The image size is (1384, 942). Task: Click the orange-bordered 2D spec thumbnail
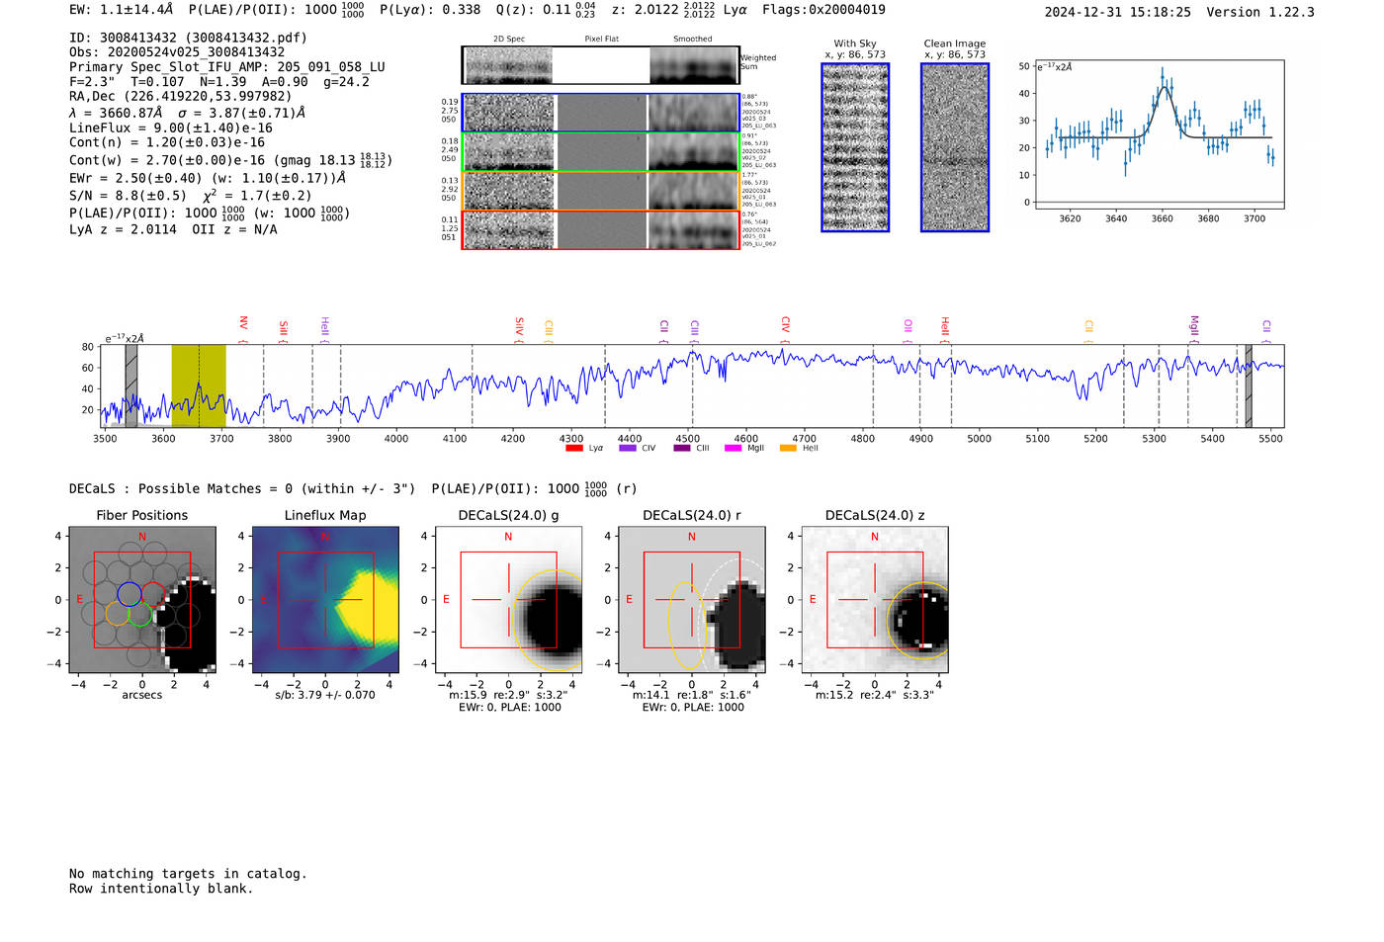(508, 191)
